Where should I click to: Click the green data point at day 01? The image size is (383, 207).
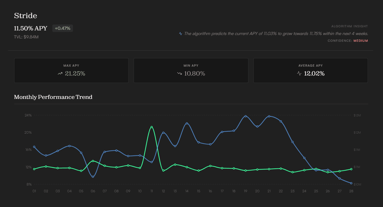click(x=34, y=169)
